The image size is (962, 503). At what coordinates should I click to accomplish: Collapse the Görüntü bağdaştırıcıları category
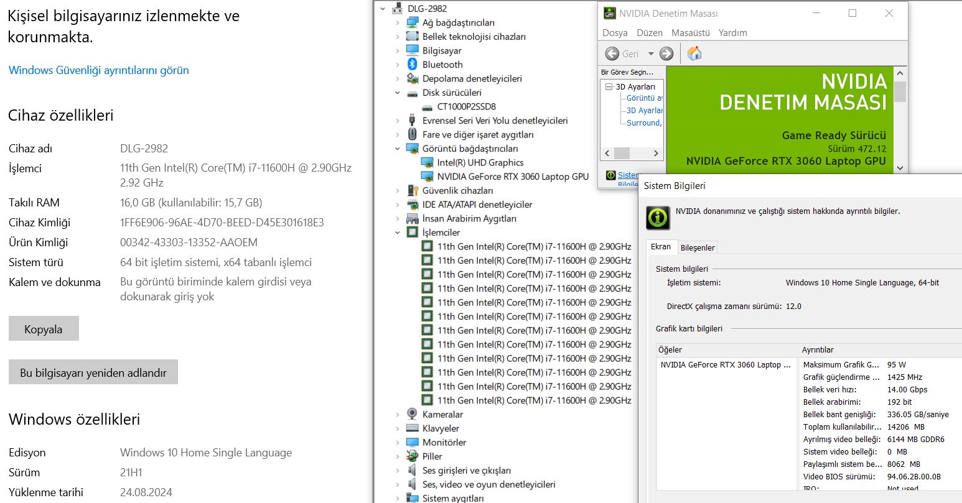coord(398,149)
